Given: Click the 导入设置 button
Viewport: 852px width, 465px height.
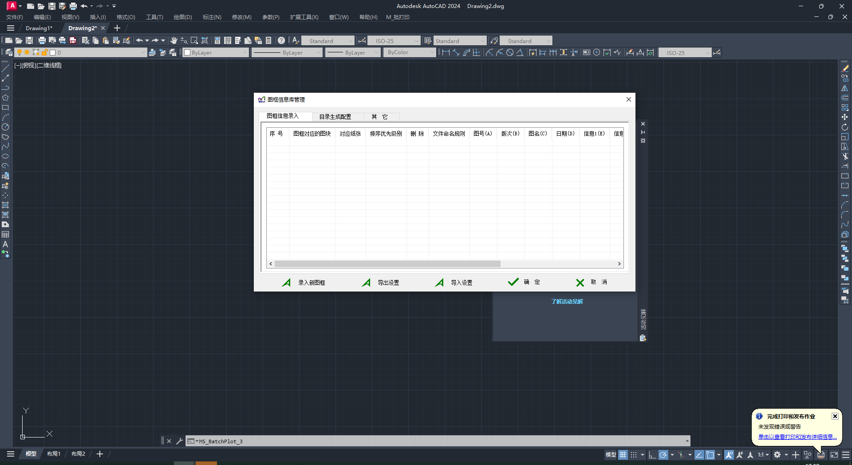Looking at the screenshot, I should [454, 282].
